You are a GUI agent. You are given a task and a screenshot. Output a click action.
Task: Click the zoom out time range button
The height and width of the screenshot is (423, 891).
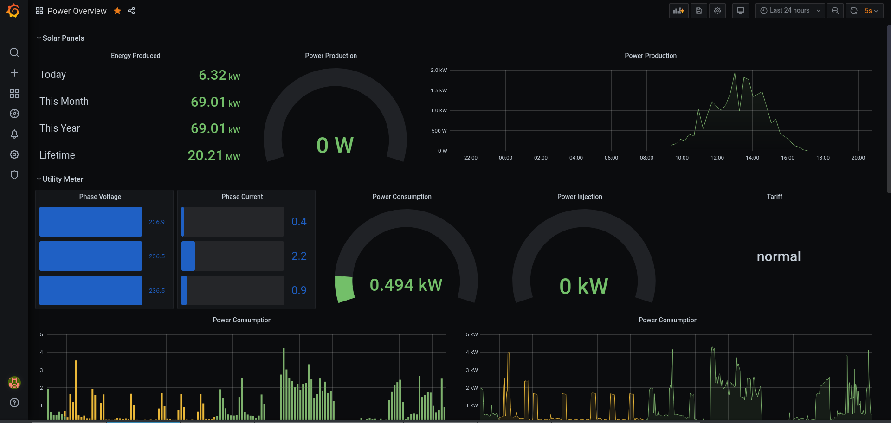pos(835,11)
